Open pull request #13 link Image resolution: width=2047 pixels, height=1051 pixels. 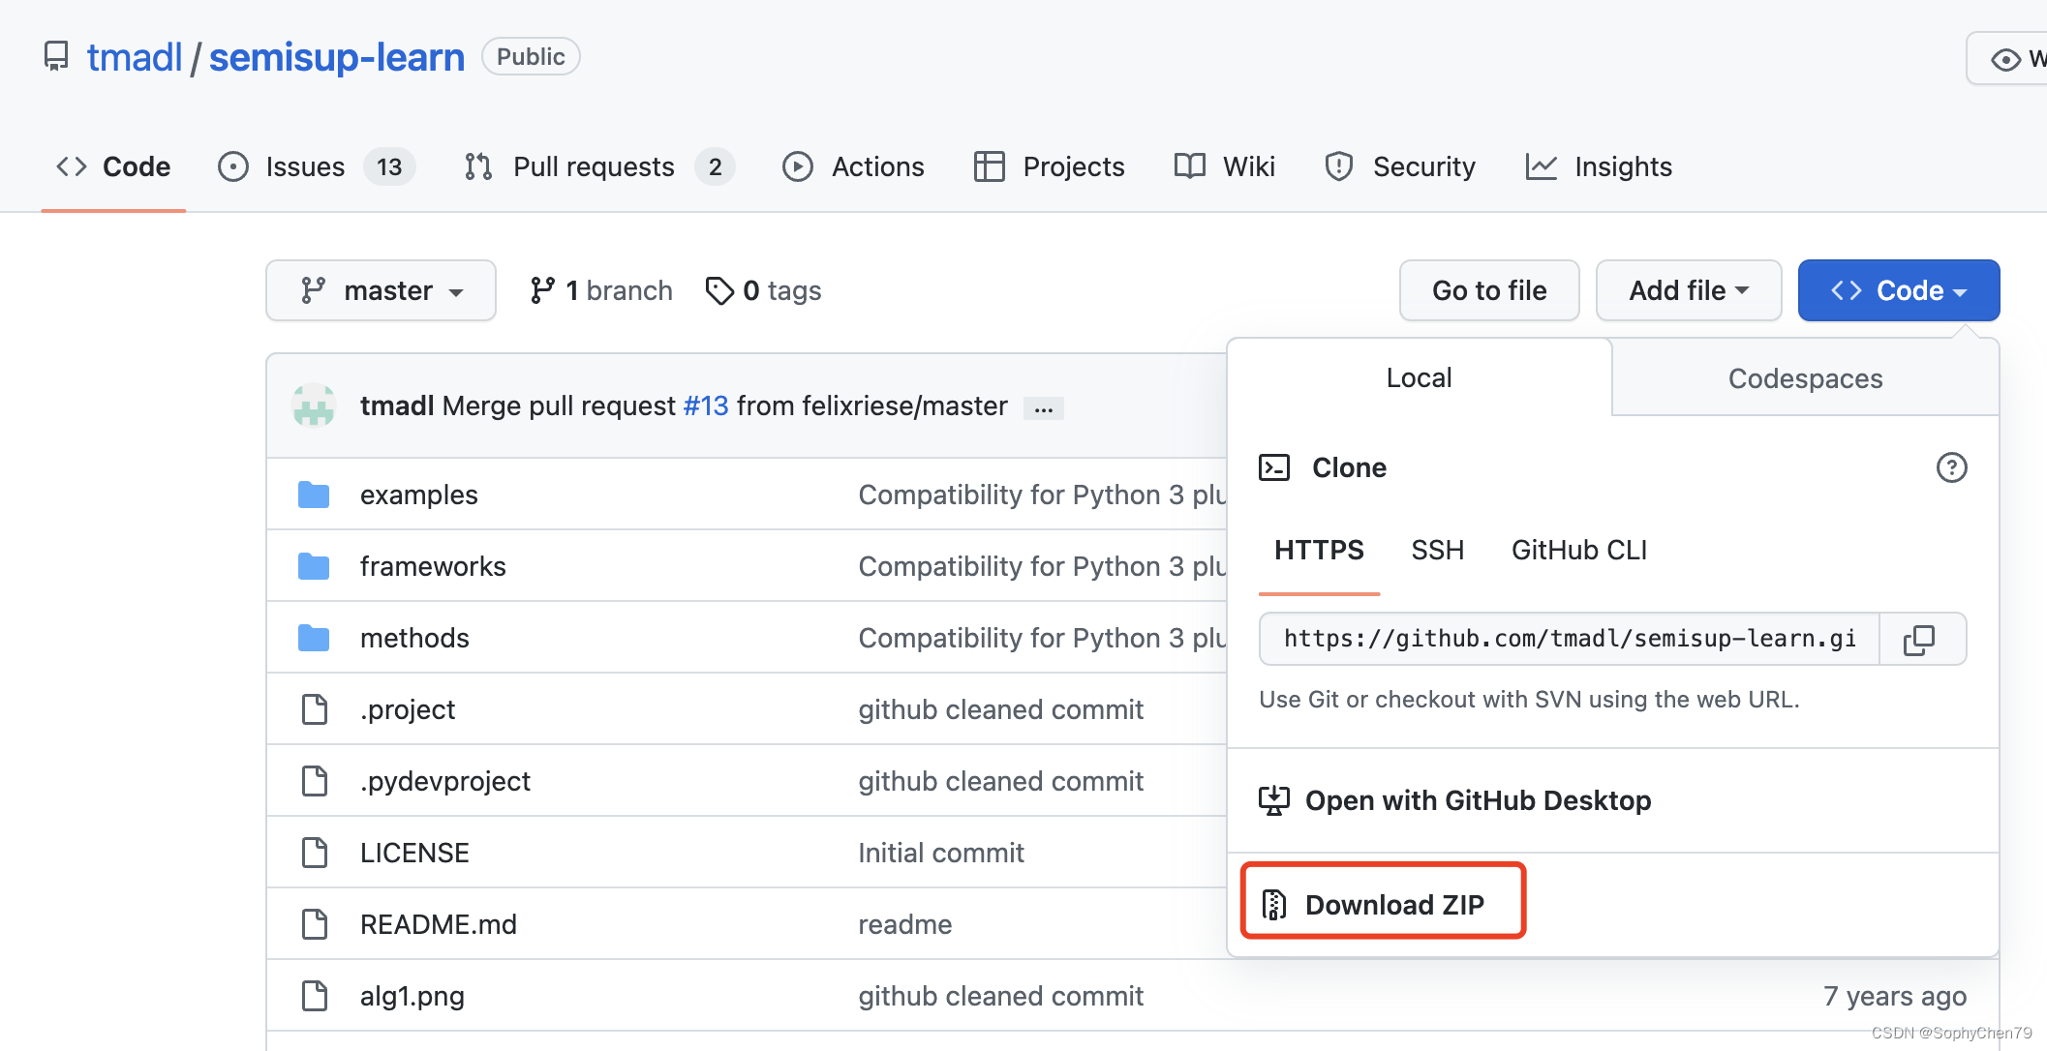pos(706,405)
